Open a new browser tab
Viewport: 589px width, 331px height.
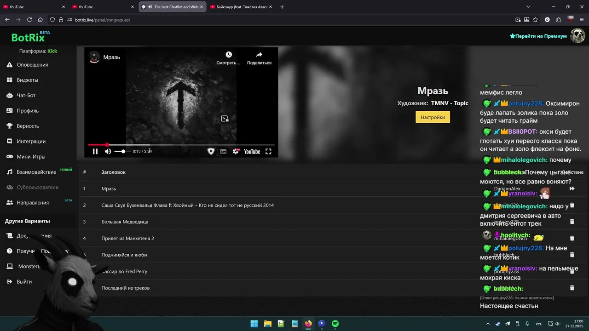[282, 7]
